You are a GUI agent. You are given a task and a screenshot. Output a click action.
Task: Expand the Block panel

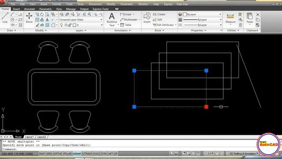coord(160,30)
